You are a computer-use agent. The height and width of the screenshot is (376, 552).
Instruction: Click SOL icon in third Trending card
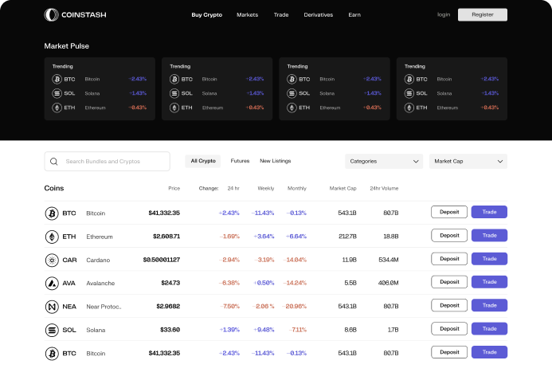click(x=292, y=93)
